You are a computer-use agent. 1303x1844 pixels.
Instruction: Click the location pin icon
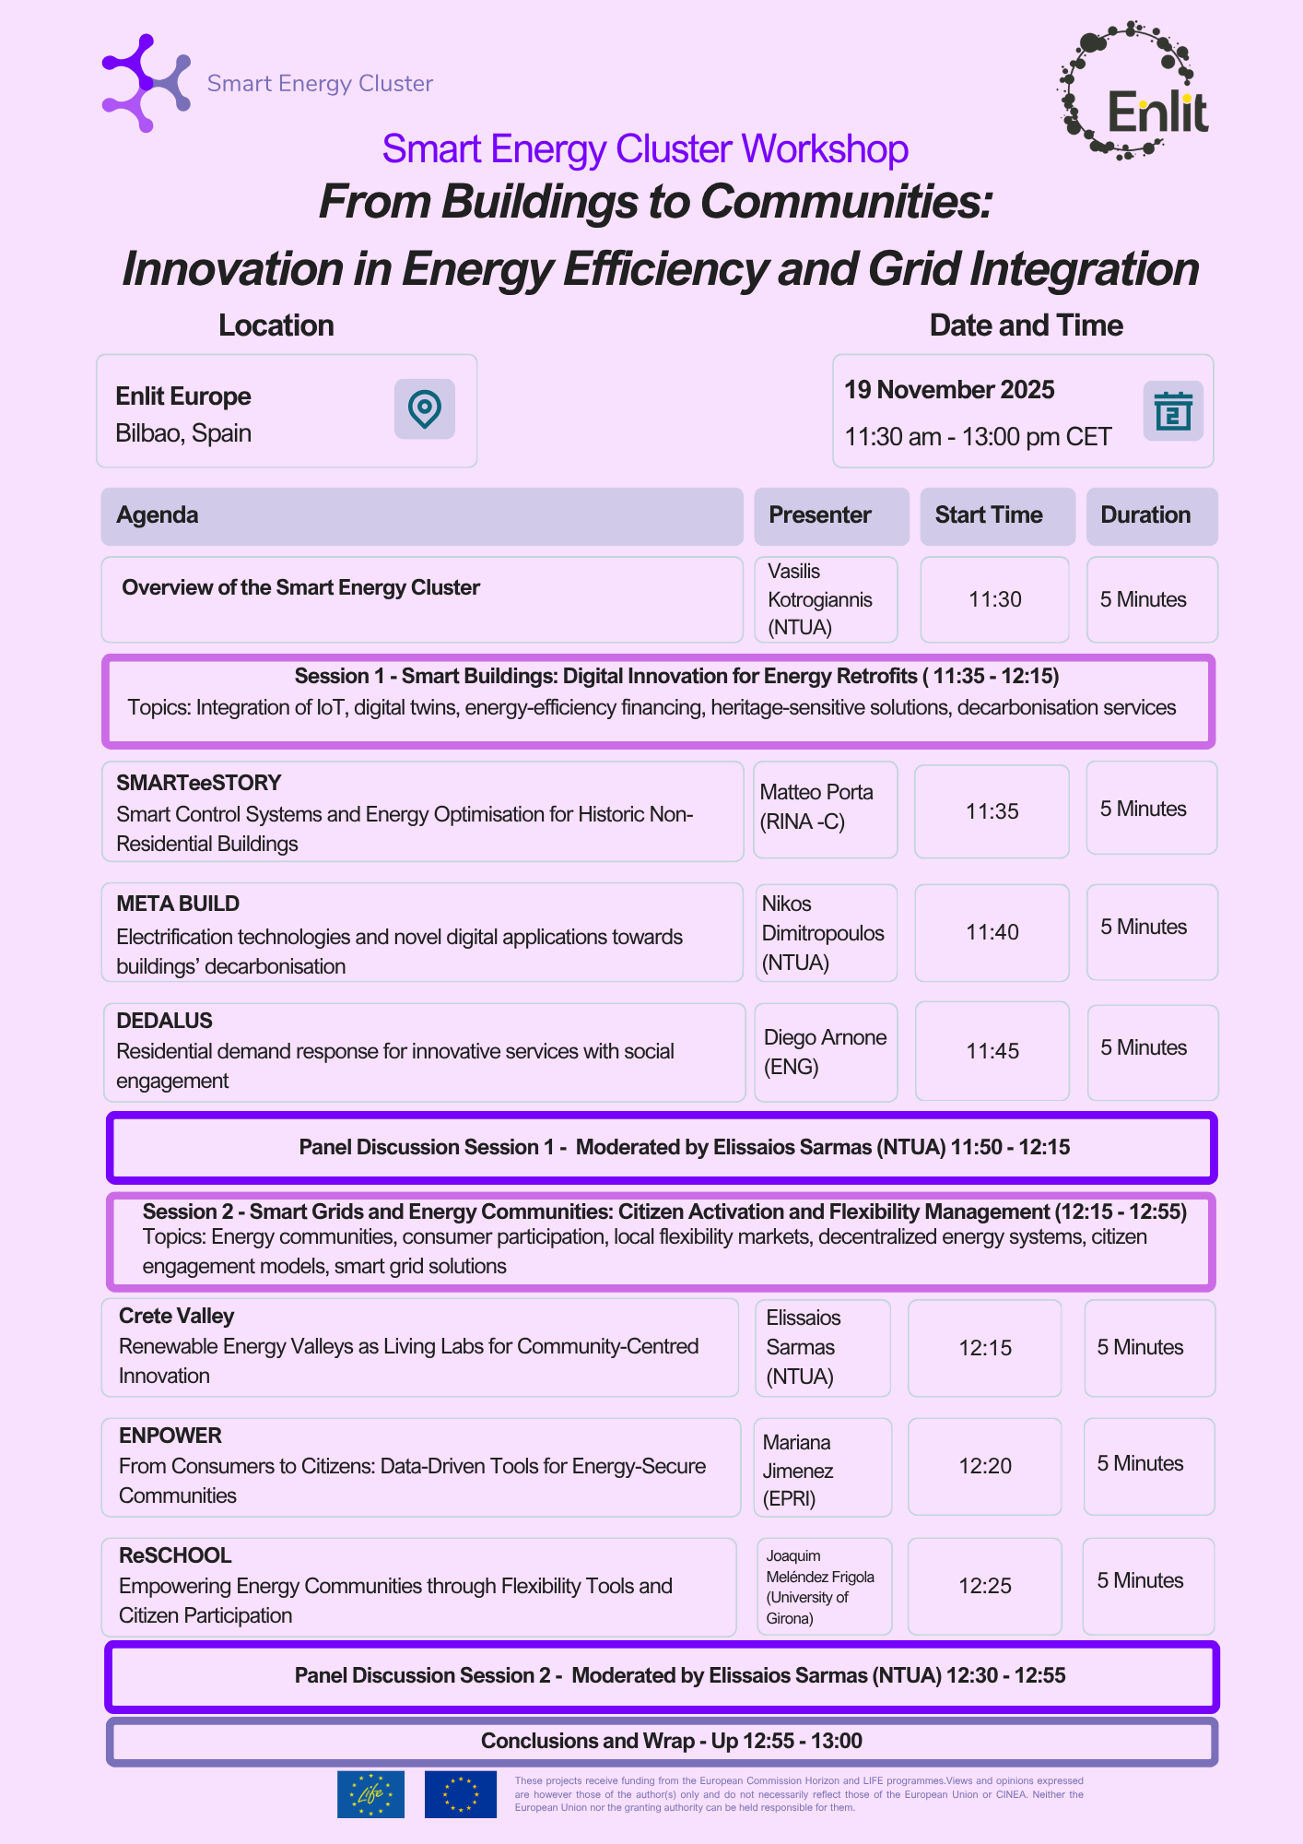[x=425, y=408]
